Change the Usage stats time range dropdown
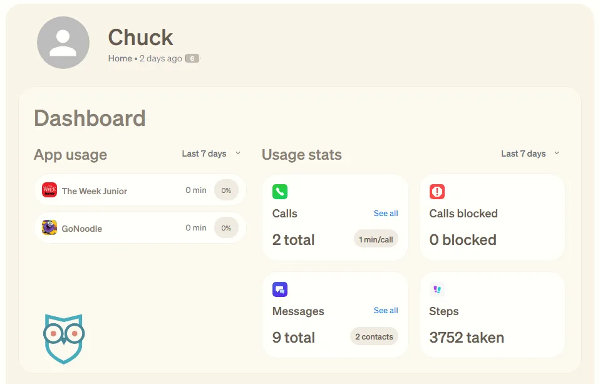The width and height of the screenshot is (600, 384). (530, 153)
